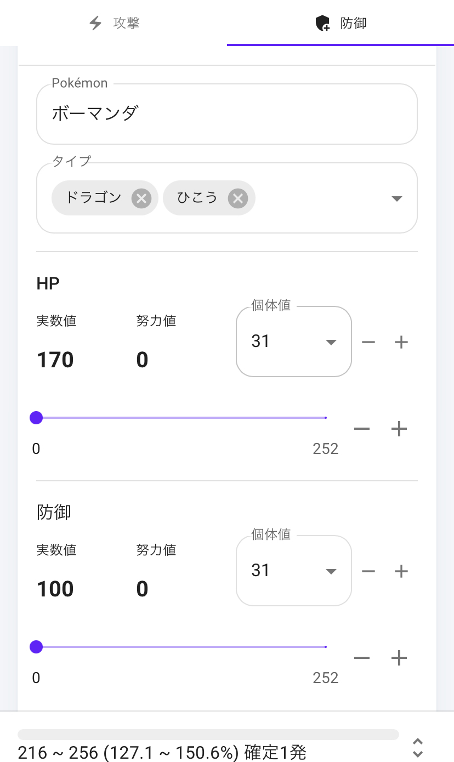
Task: Decrease HP effort value with minus icon
Action: click(362, 429)
